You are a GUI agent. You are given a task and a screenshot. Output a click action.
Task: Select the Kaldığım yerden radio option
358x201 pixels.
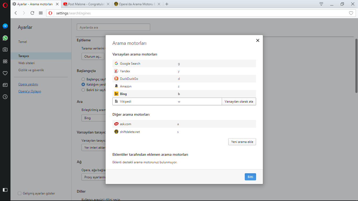83,85
